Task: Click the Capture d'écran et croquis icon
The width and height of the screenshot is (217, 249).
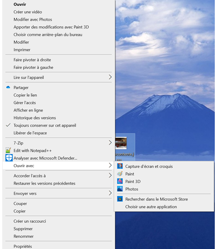Action: [120, 166]
